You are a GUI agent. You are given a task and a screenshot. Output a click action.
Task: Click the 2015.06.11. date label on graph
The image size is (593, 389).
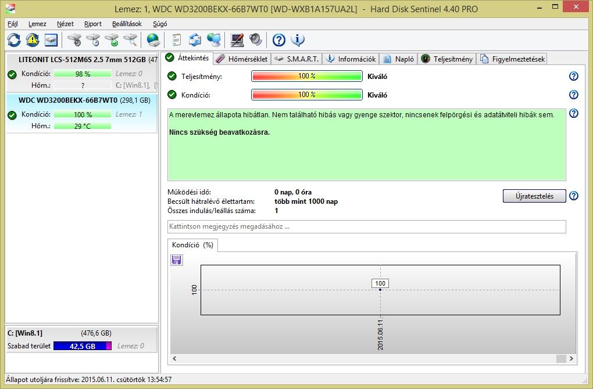pos(380,334)
